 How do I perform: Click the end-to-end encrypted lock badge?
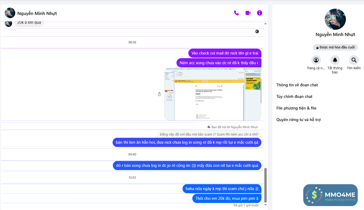coord(335,47)
